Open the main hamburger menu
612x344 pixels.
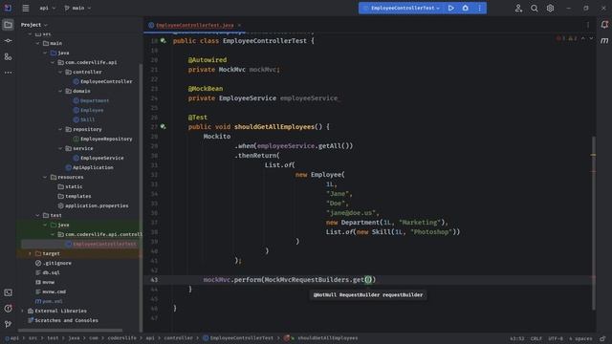[x=26, y=8]
